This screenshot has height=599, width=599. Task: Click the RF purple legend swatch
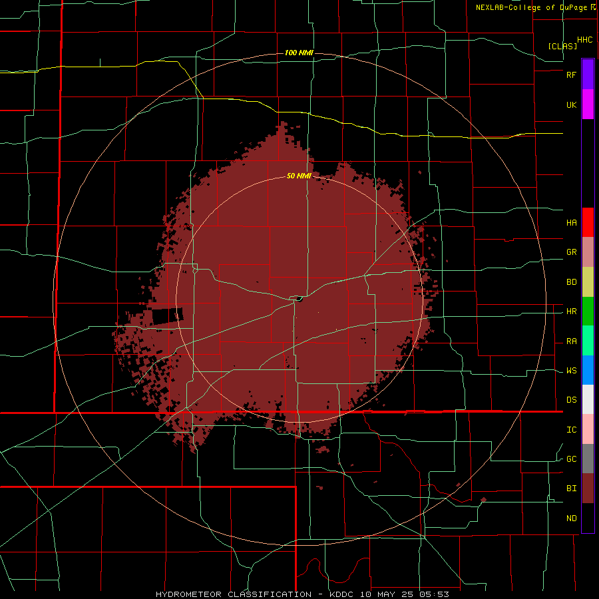588,75
